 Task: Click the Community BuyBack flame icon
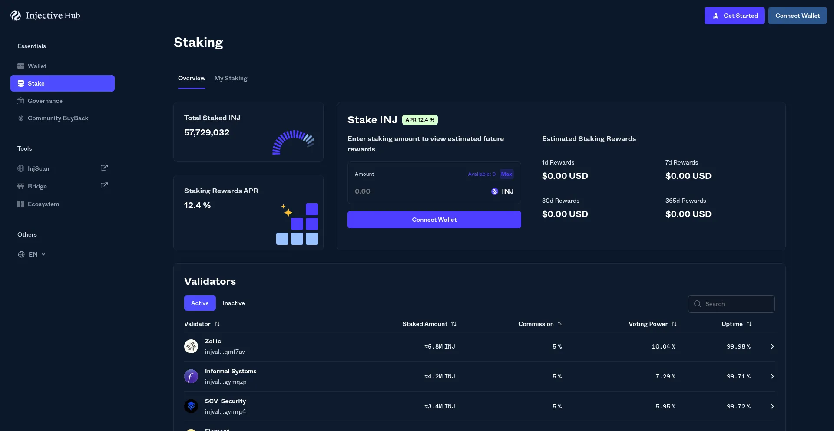point(21,118)
